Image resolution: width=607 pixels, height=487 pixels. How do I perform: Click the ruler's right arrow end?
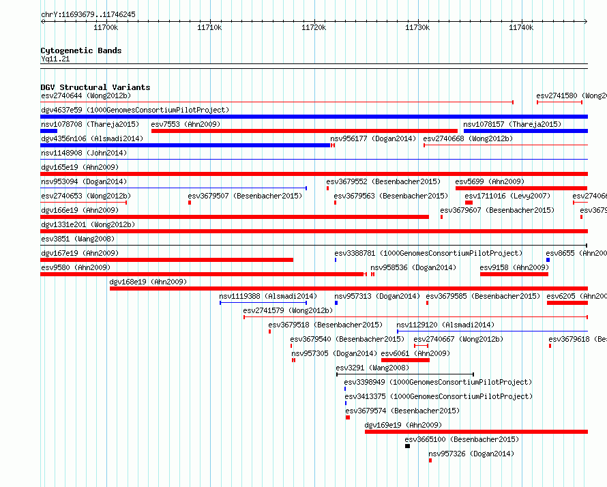[585, 21]
